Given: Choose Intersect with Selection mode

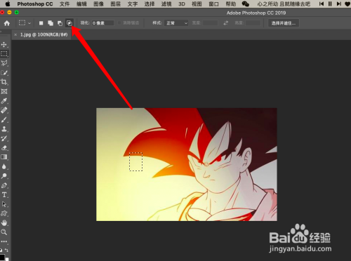Looking at the screenshot, I should pyautogui.click(x=69, y=23).
